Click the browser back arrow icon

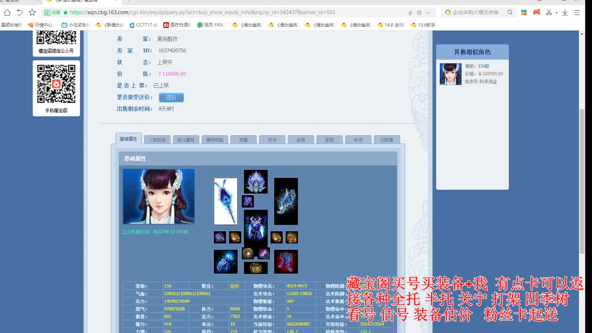pos(20,12)
